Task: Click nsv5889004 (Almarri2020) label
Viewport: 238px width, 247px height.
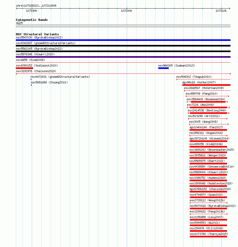Action: point(209,172)
